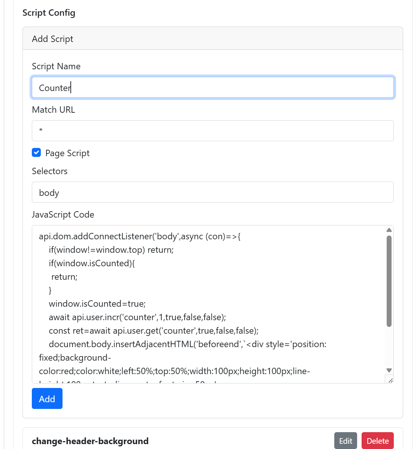Screen dimensions: 420x449
Task: Click the Script Name label
Action: (56, 66)
